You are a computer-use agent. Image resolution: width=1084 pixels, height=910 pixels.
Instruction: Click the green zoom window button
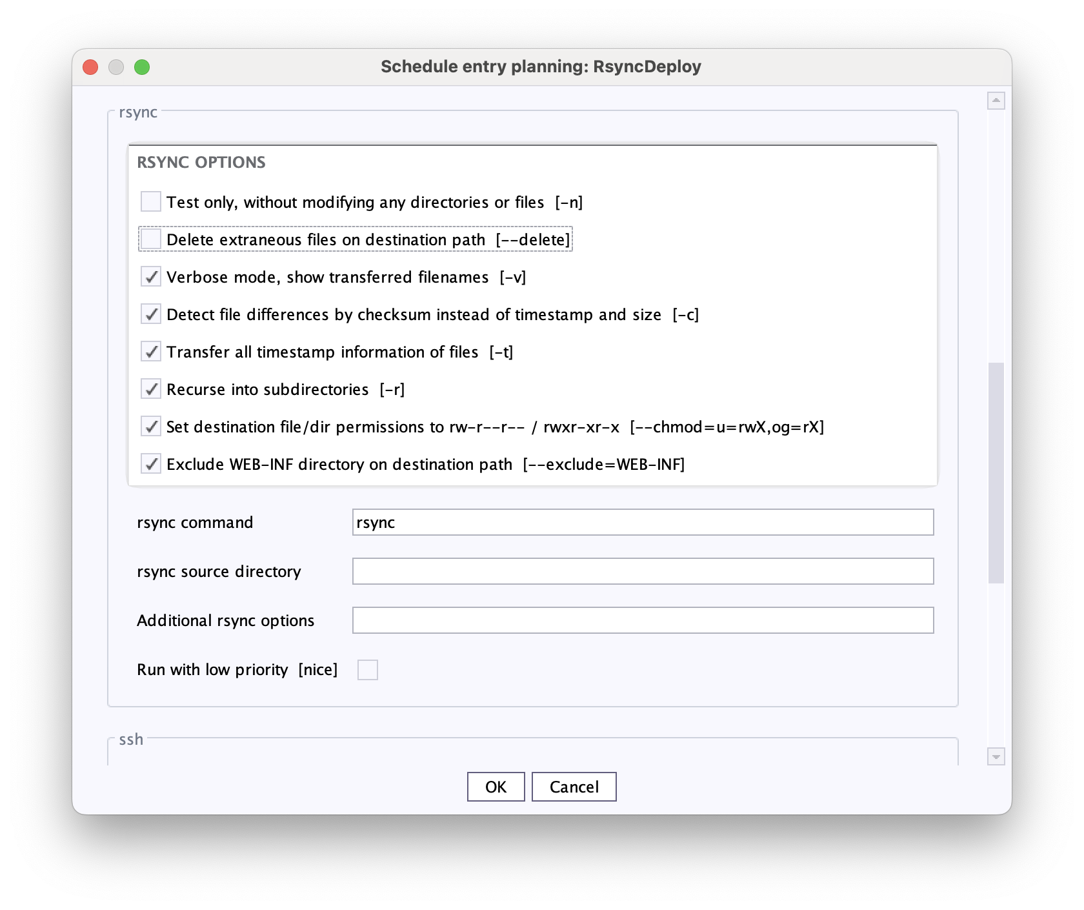click(x=142, y=67)
